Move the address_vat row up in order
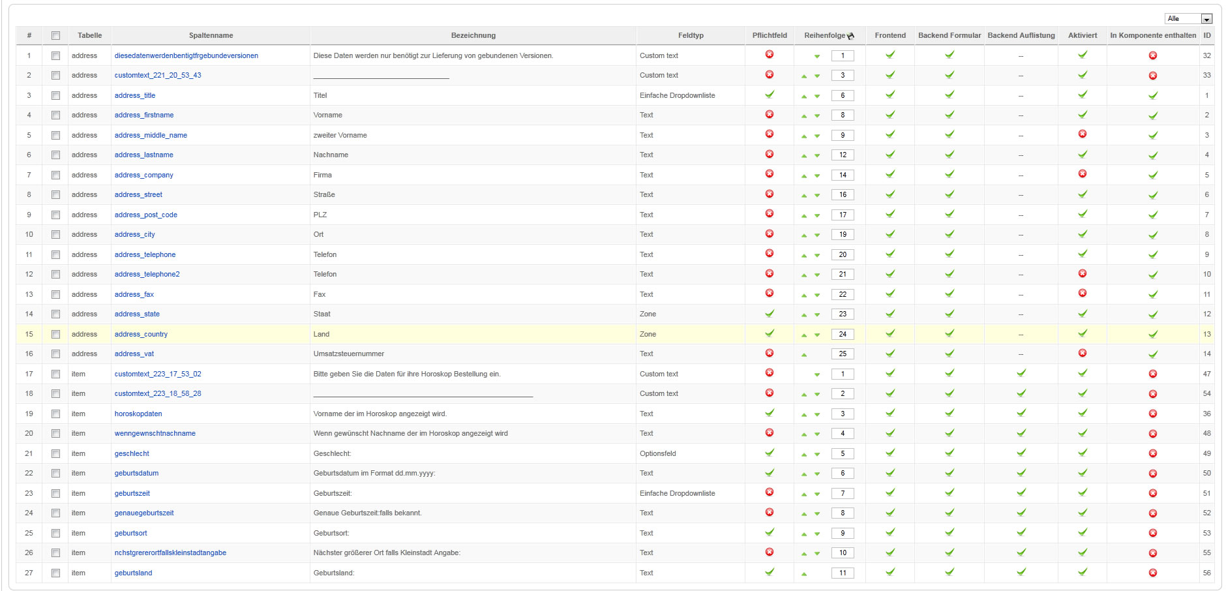Image resolution: width=1226 pixels, height=591 pixels. 804,354
